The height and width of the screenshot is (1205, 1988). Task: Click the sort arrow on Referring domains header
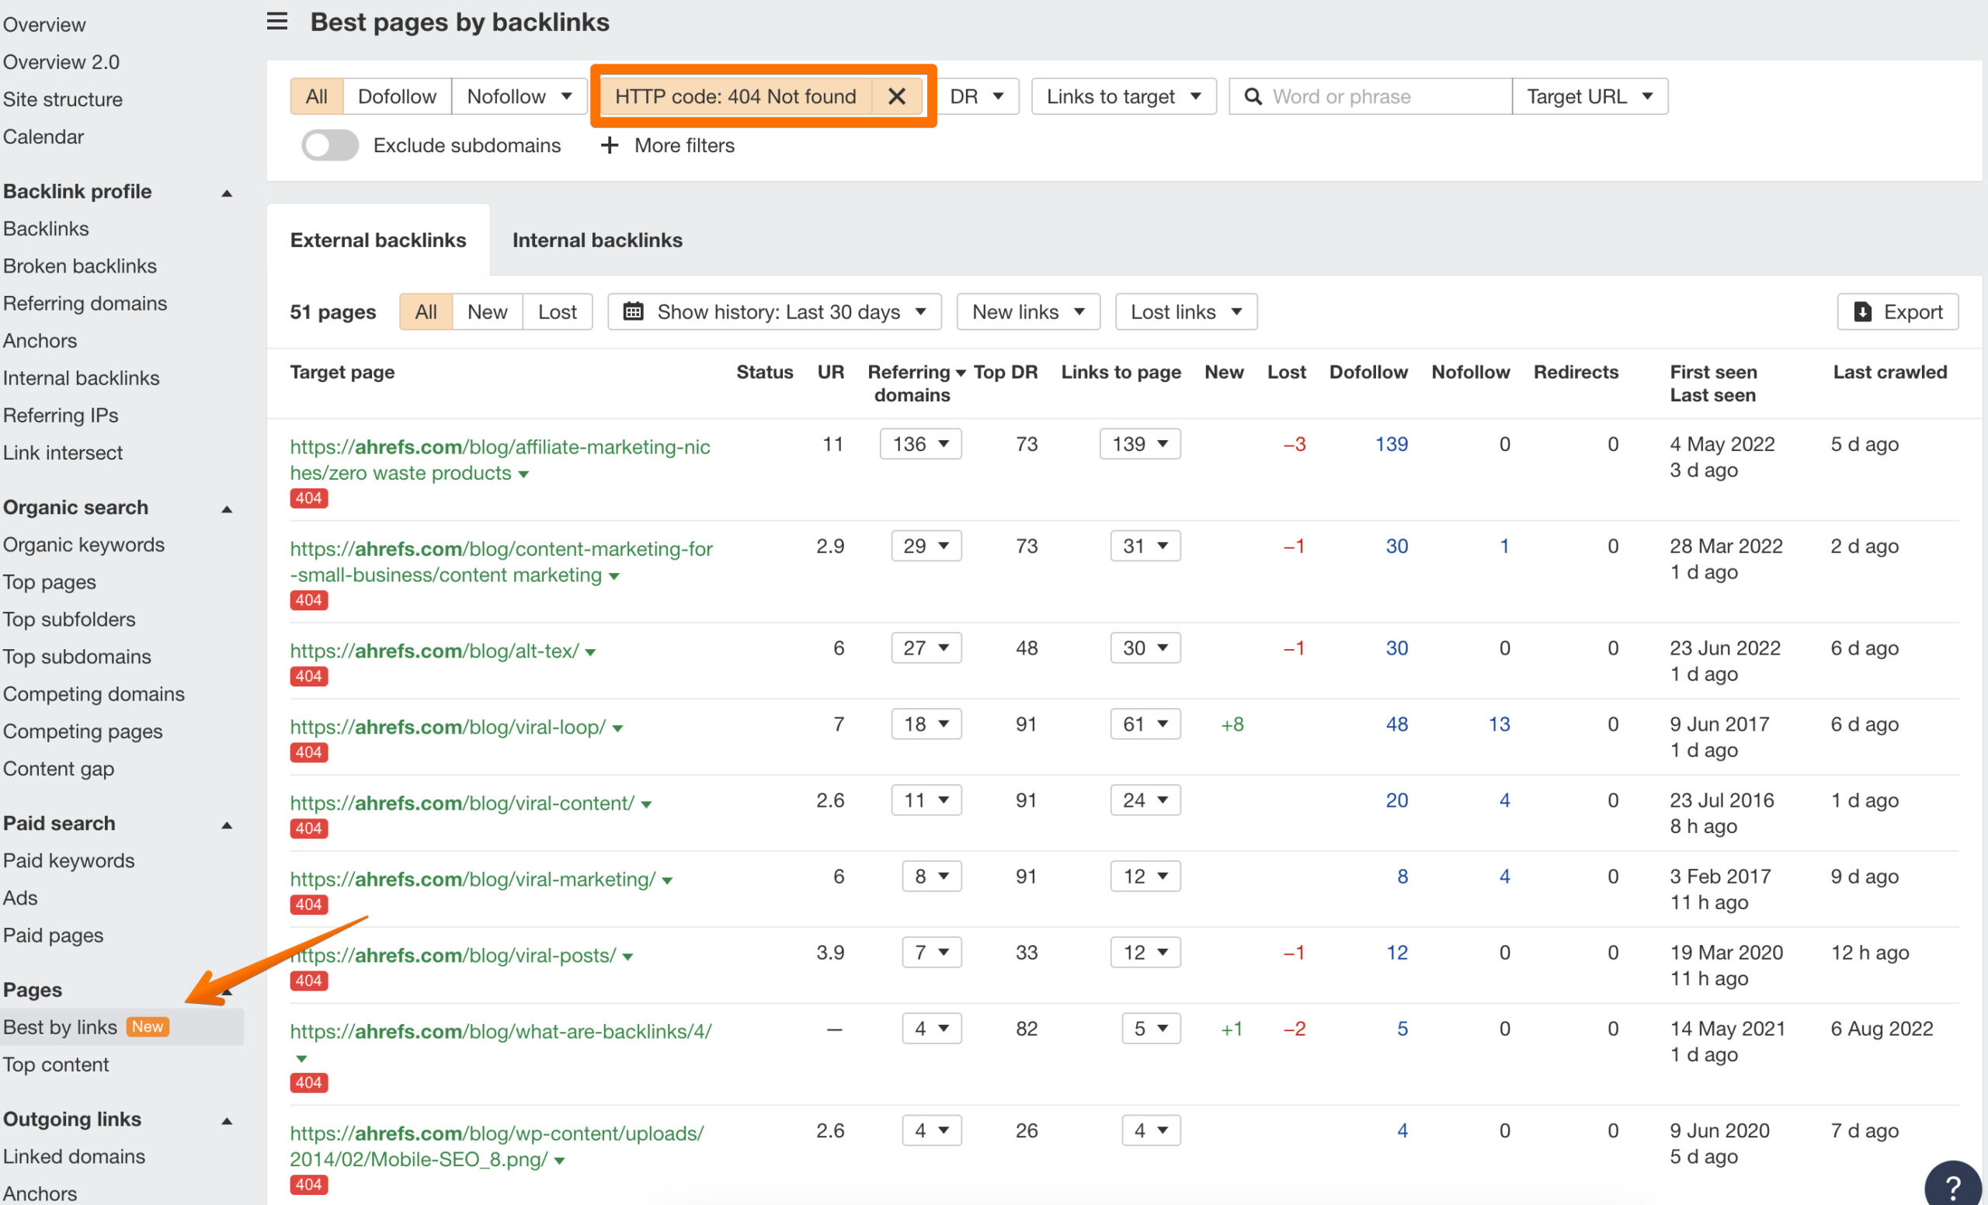click(x=960, y=372)
